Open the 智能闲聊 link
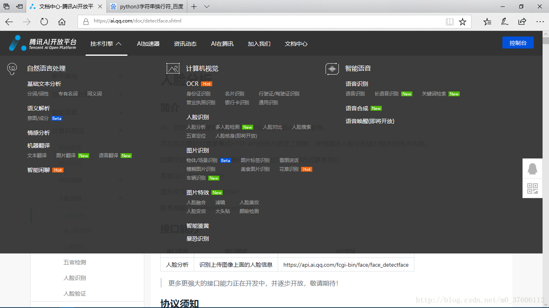549x308 pixels. pyautogui.click(x=39, y=170)
